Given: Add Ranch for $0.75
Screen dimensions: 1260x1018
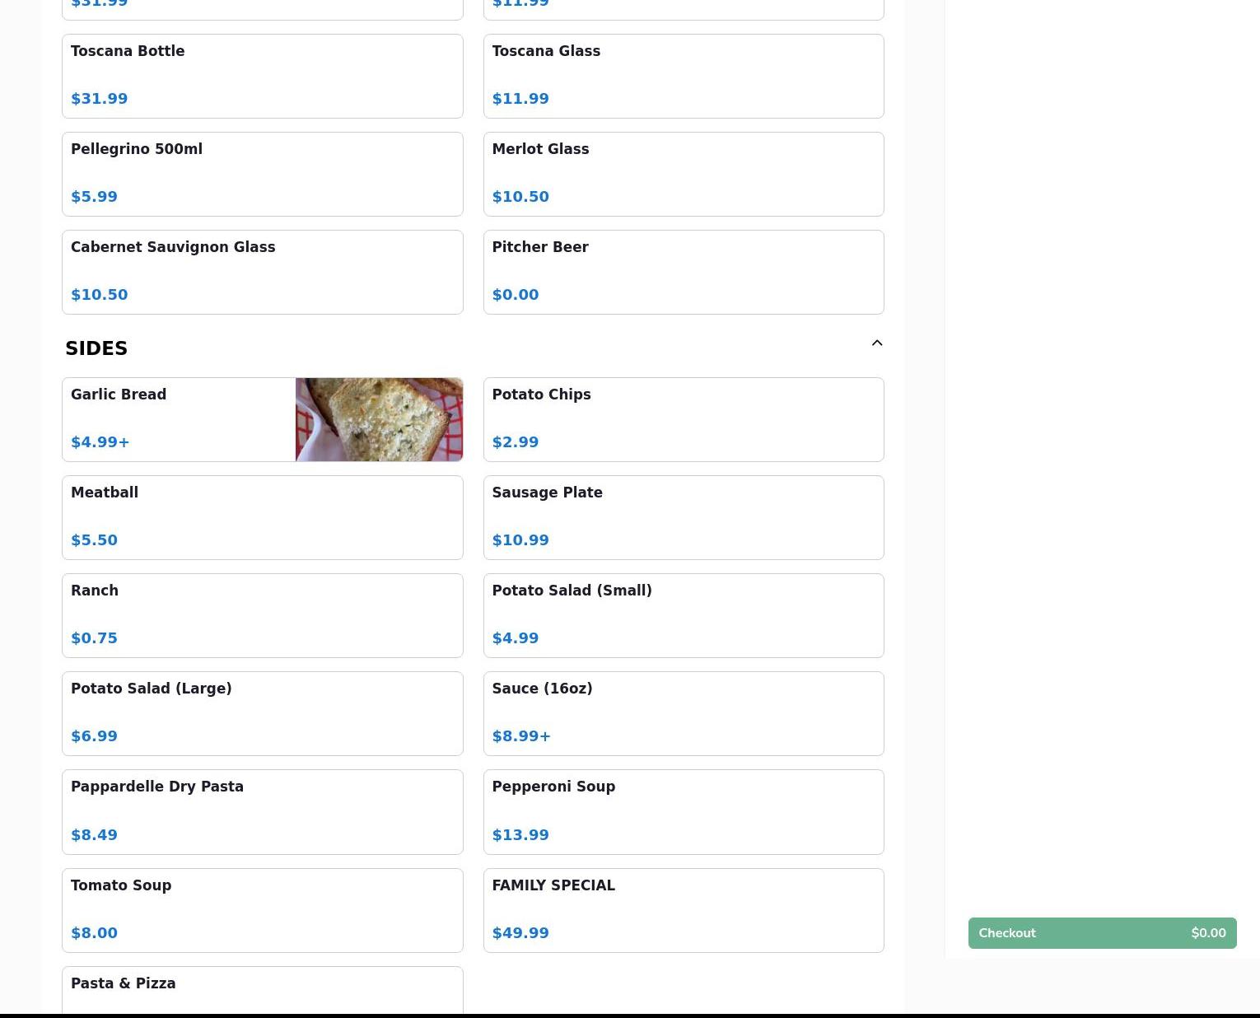Looking at the screenshot, I should coord(262,615).
